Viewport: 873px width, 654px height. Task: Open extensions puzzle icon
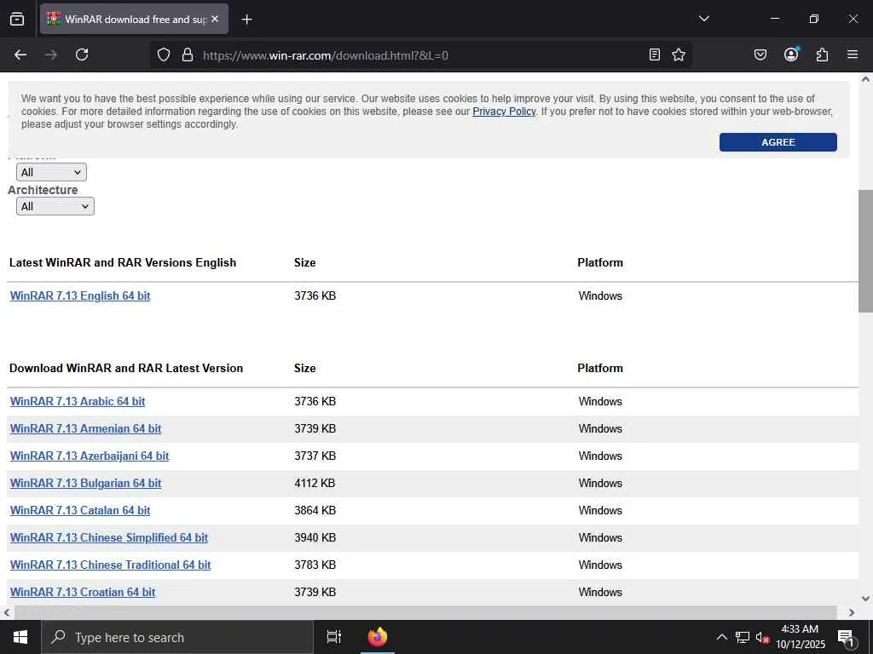tap(822, 54)
